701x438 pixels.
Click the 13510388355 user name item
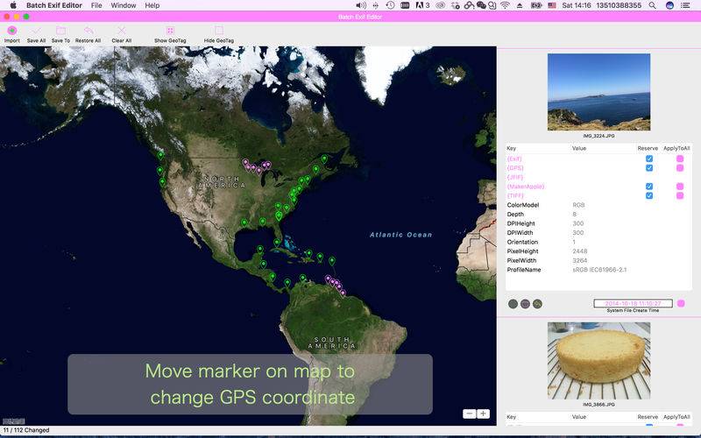(x=618, y=5)
